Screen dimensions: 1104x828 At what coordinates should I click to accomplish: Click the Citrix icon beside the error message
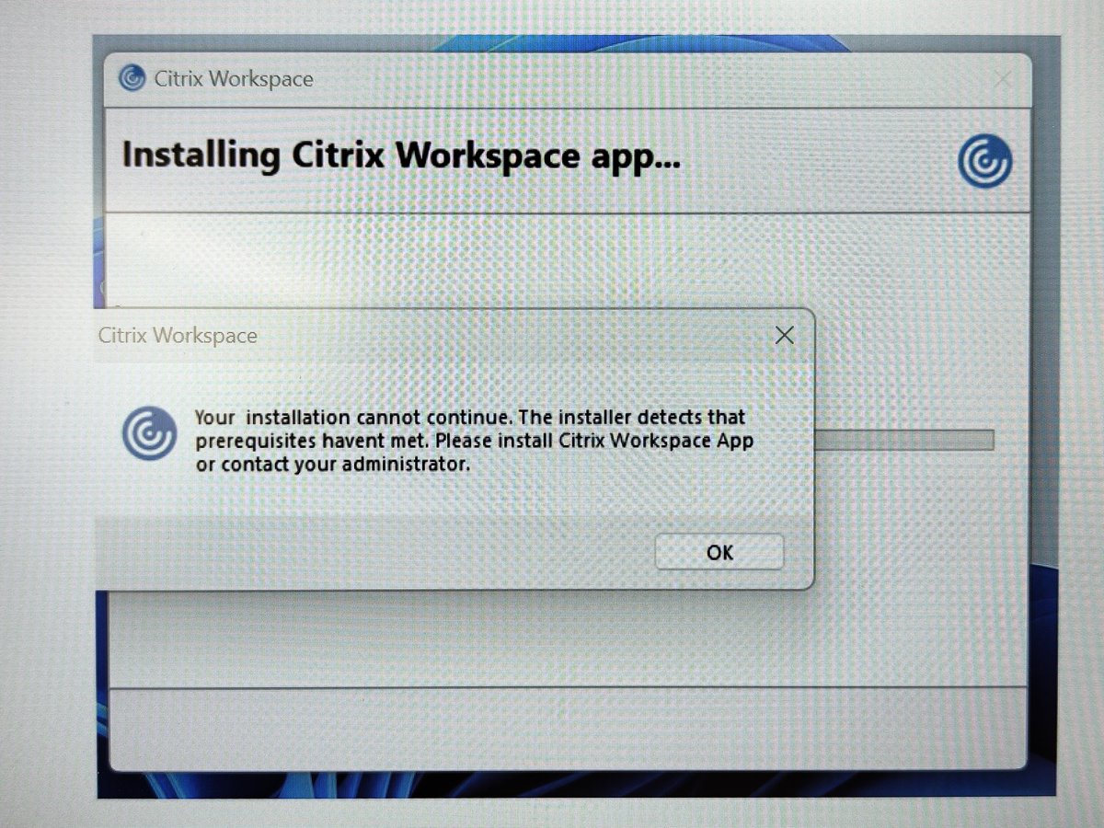150,434
